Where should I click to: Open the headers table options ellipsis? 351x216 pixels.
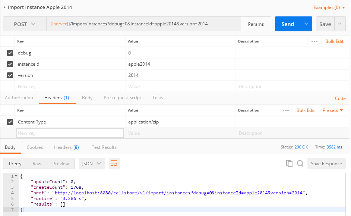tap(286, 110)
